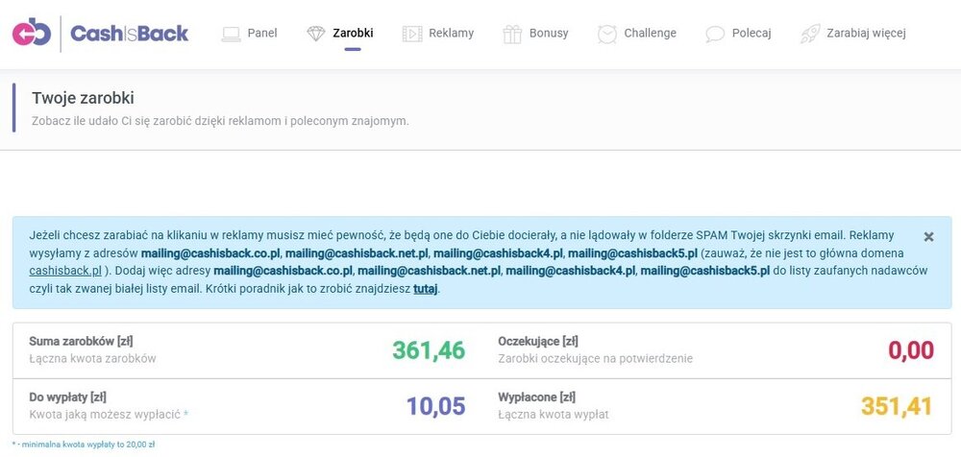Open the 'tutaj' whitelist guide link

[x=426, y=288]
